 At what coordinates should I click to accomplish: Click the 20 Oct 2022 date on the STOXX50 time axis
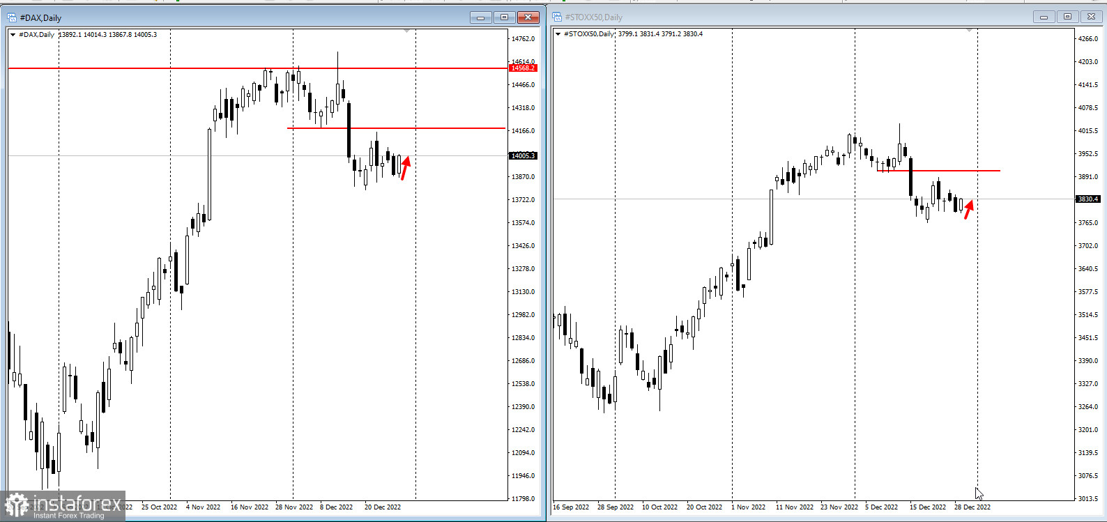point(705,507)
